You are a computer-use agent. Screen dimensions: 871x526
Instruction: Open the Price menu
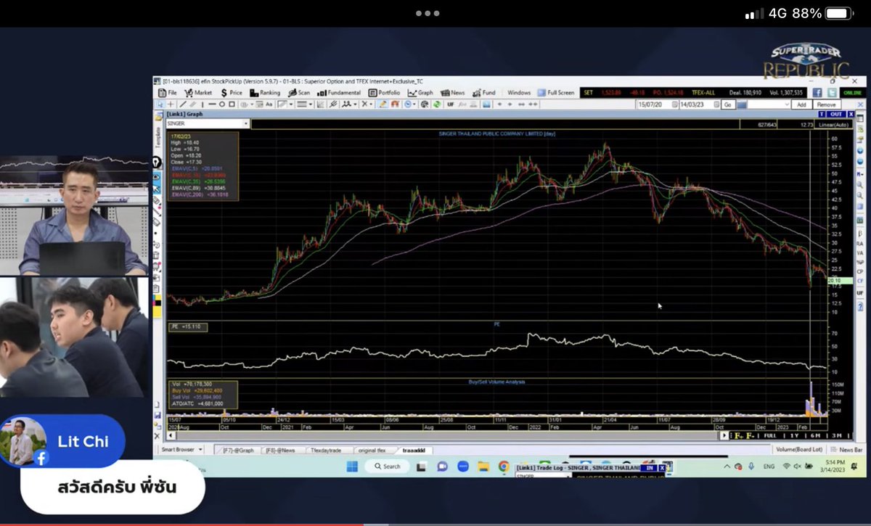232,93
